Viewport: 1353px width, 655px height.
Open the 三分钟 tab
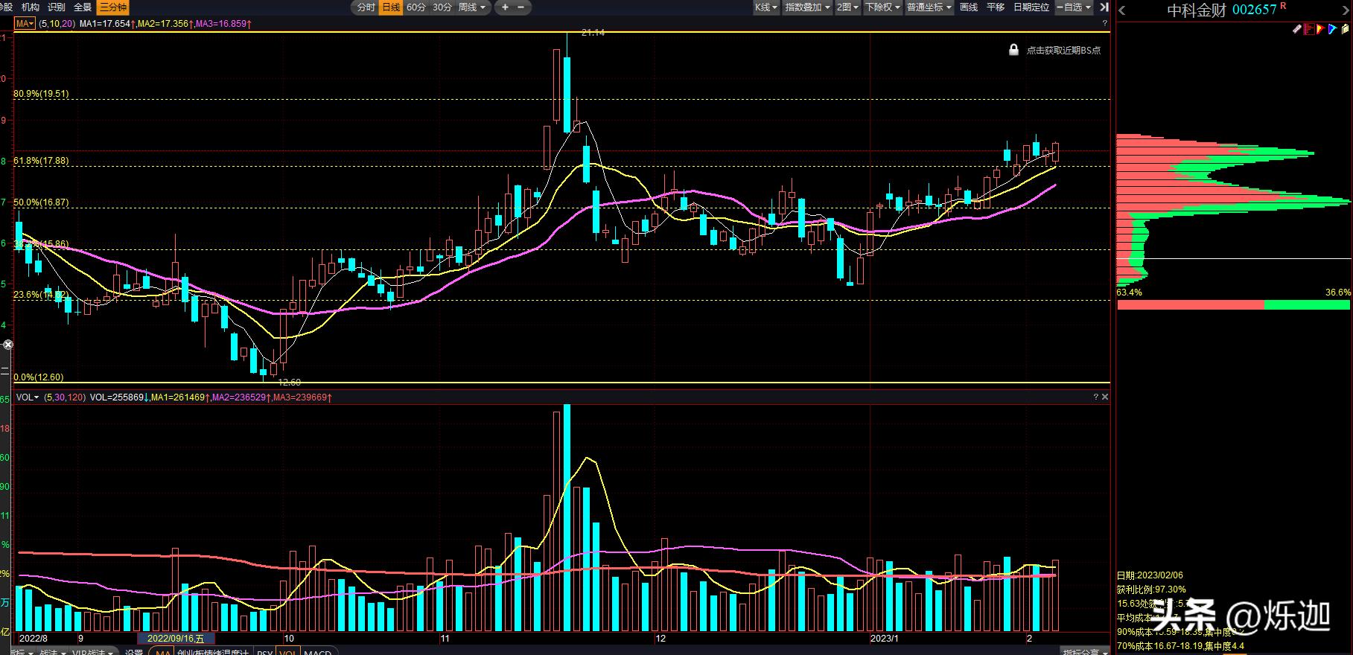tap(113, 7)
